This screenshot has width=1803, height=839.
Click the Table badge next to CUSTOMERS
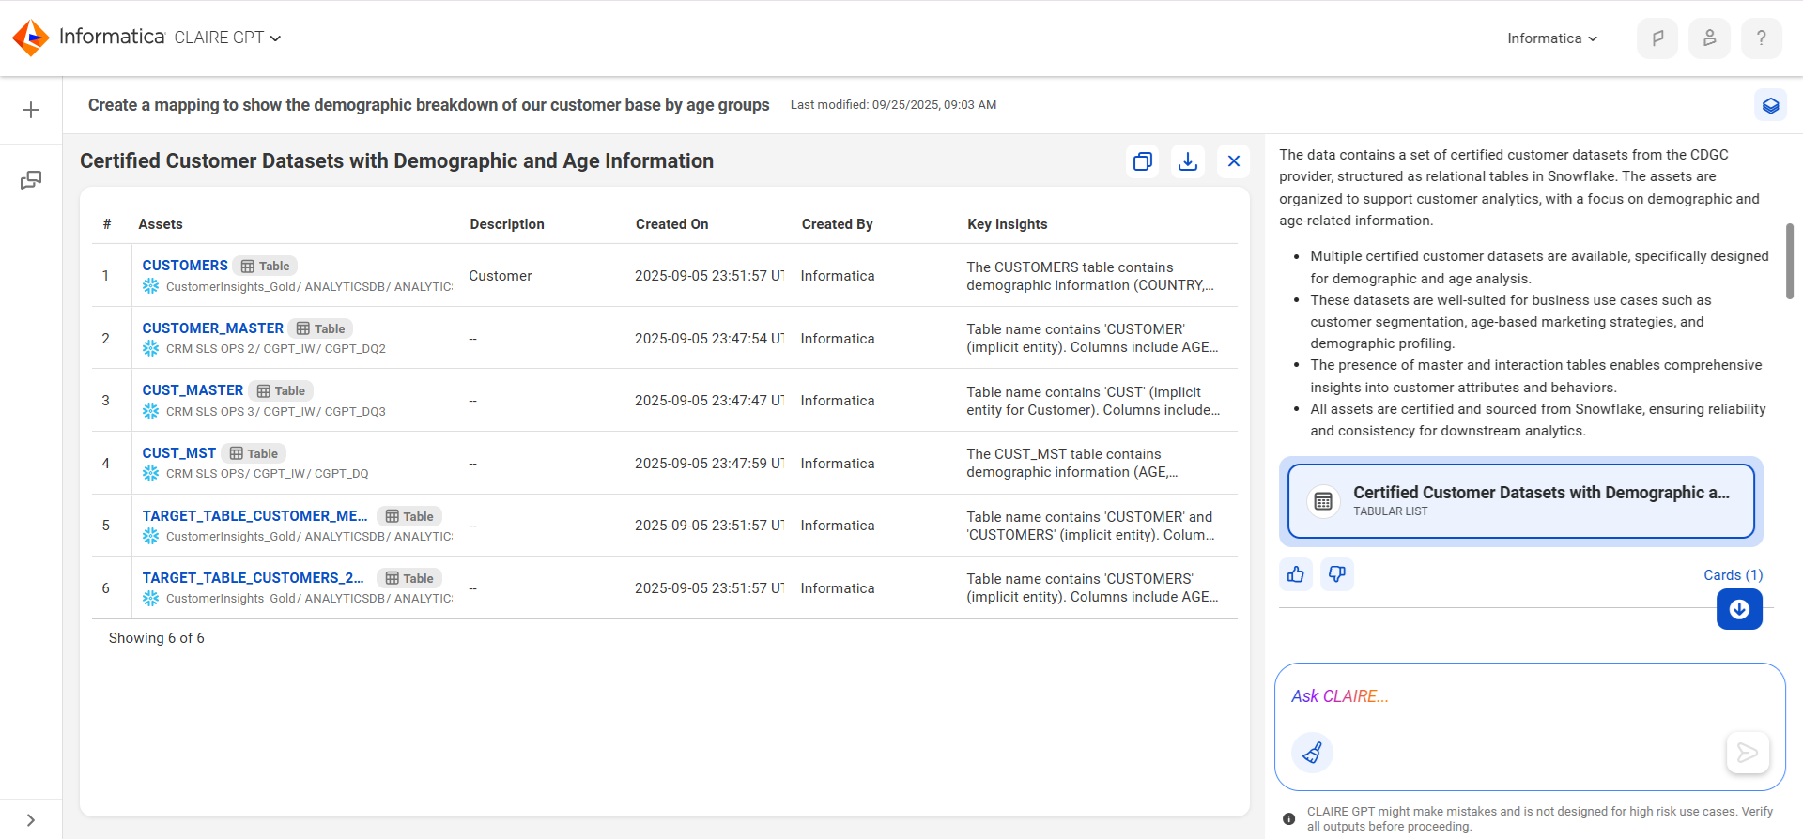tap(265, 267)
